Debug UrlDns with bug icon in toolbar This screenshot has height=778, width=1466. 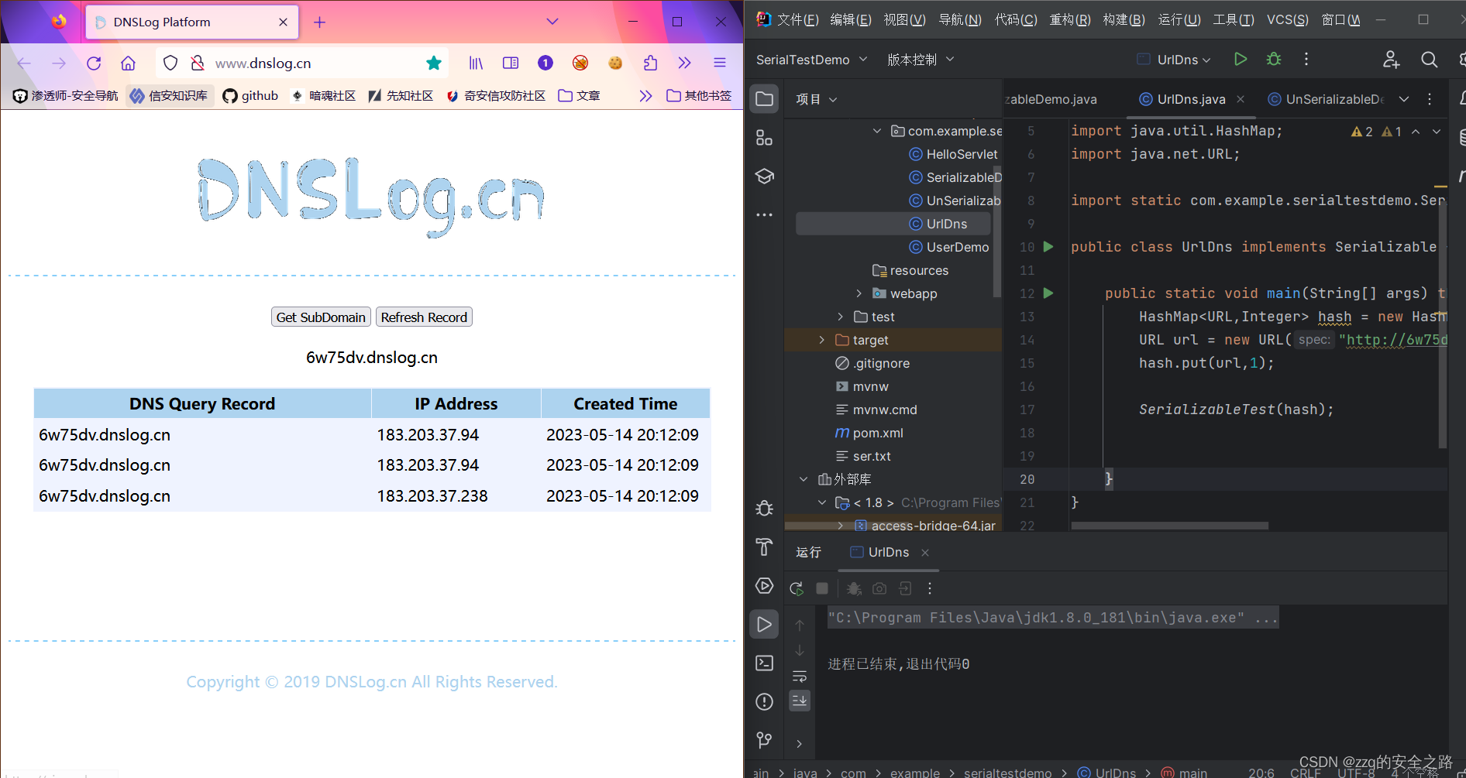[1274, 60]
